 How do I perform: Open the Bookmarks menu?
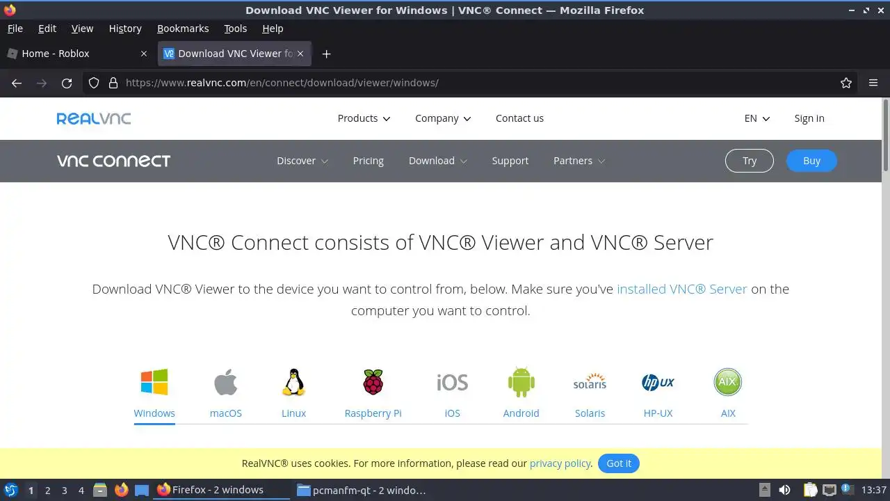tap(183, 29)
